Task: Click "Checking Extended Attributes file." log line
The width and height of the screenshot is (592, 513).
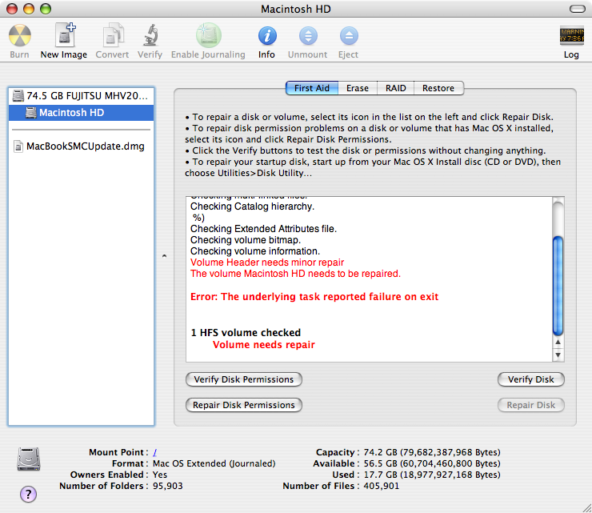Action: (263, 229)
